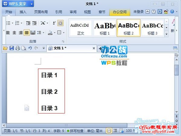The width and height of the screenshot is (181, 136).
Task: Expand line spacing dropdown arrow
Action: 43,33
